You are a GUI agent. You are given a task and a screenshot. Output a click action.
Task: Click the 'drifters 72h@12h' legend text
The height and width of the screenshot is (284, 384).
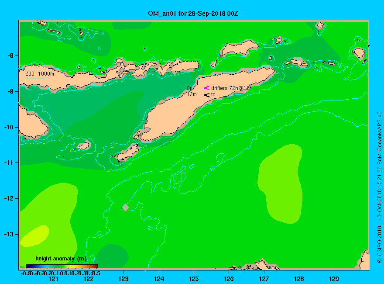tap(232, 88)
